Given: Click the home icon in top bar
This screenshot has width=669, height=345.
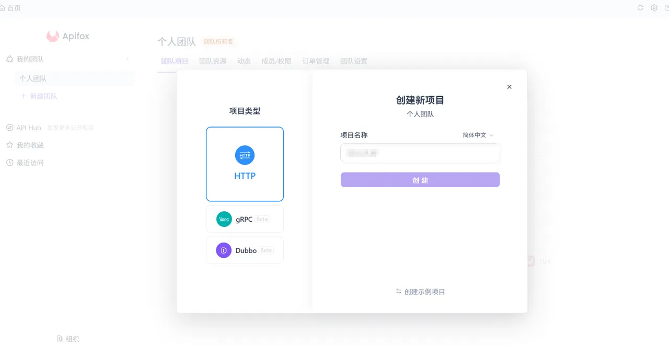Looking at the screenshot, I should point(3,8).
